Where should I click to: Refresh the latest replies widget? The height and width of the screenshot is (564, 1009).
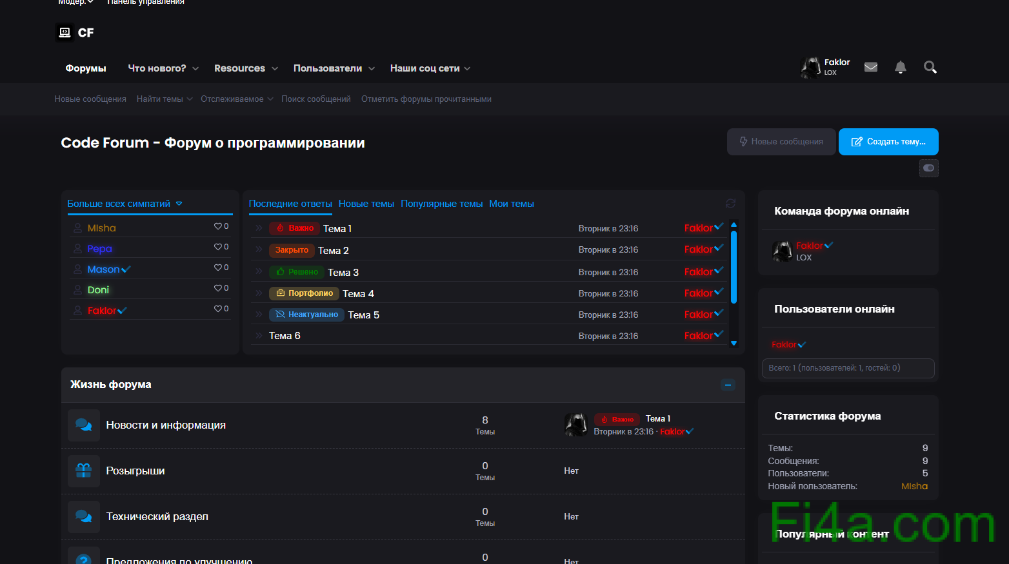pyautogui.click(x=730, y=204)
